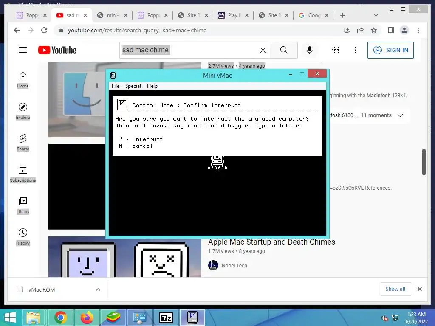Click "Y - interrupt" option text
435x326 pixels.
(x=141, y=139)
